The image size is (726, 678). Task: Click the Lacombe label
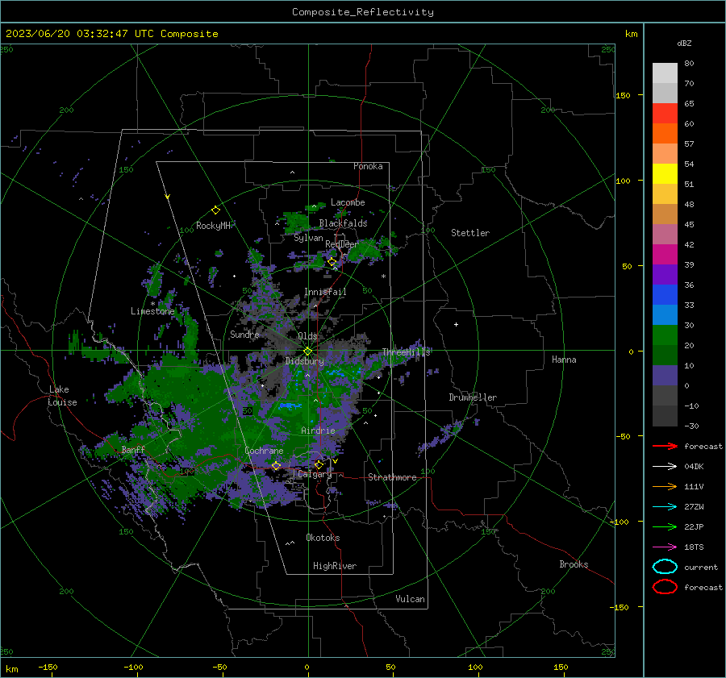pos(348,202)
